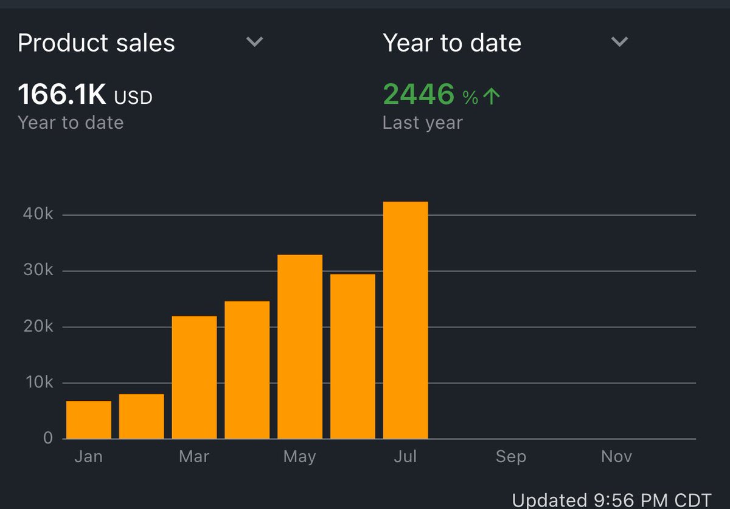730x509 pixels.
Task: Click the May sales bar
Action: tap(299, 346)
